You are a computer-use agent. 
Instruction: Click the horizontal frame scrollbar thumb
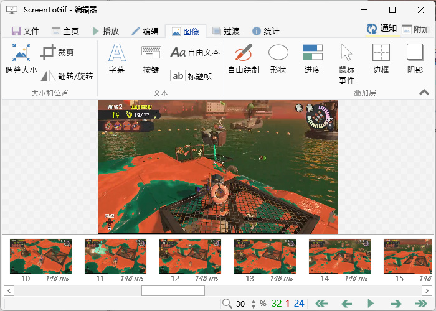click(x=173, y=290)
